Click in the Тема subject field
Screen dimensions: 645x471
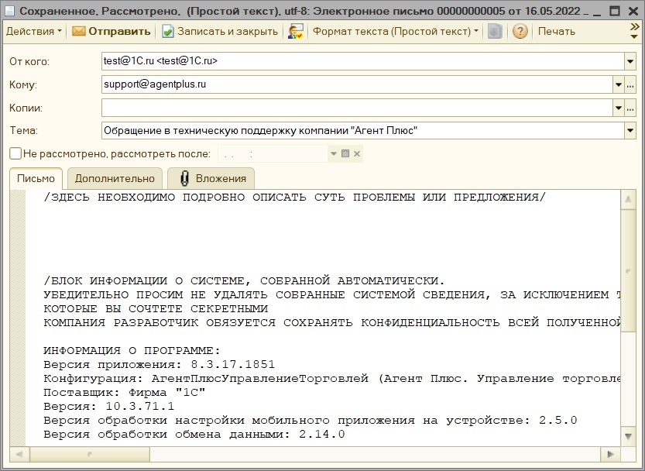(363, 131)
